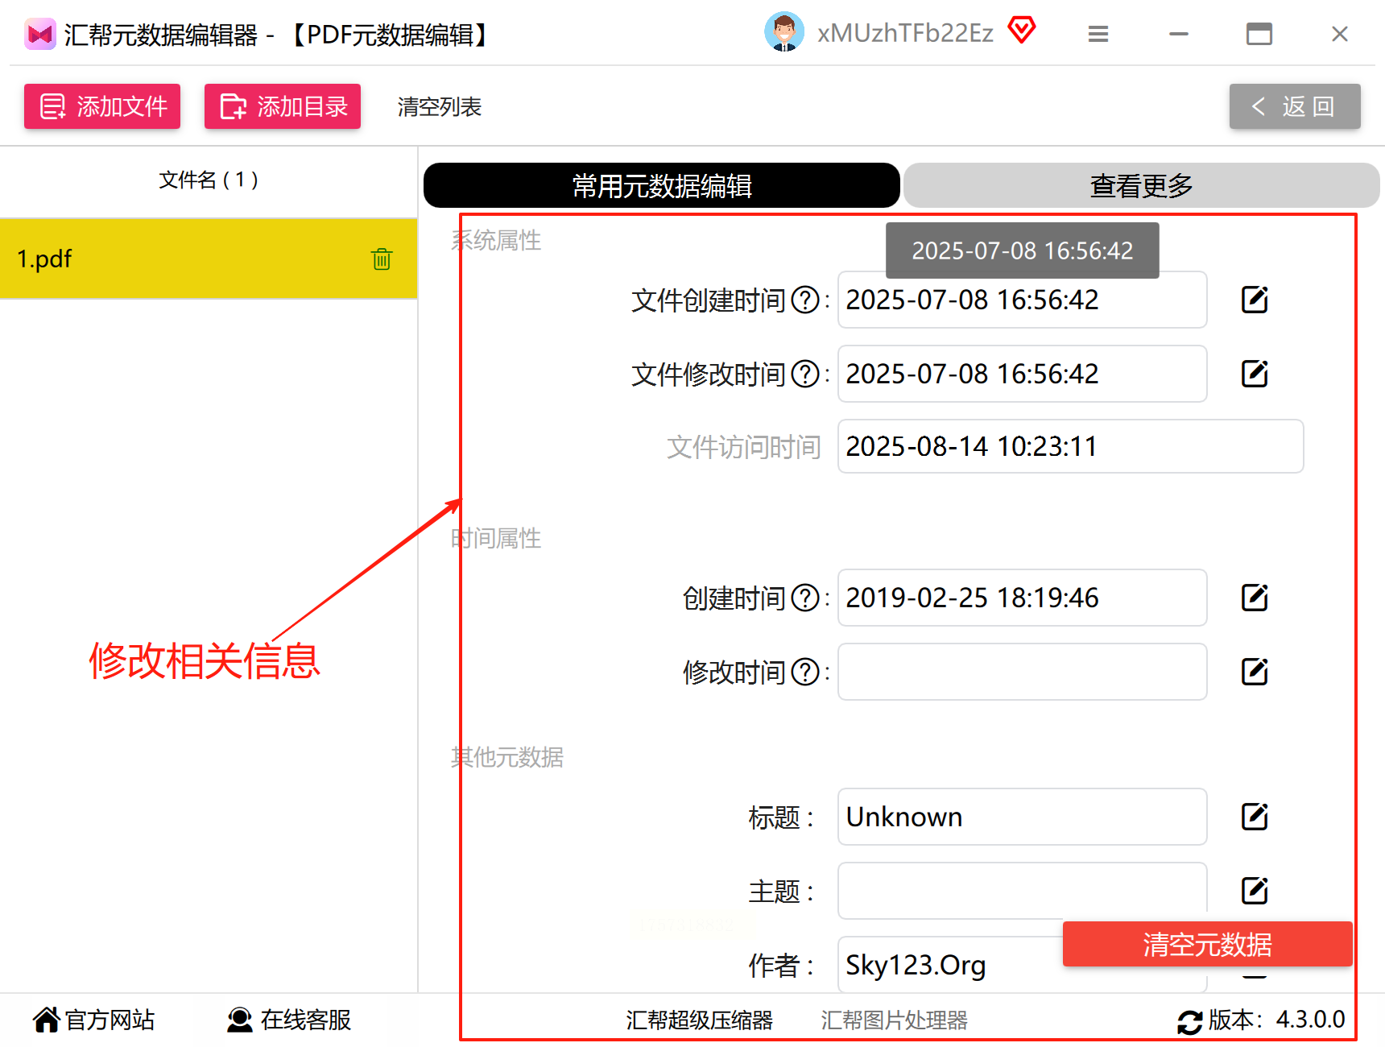Click username xMUzhTFb22Ez

click(x=905, y=33)
